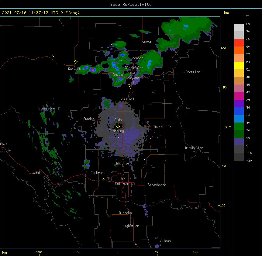Click the RockyMH label
This screenshot has height=256, width=262.
(x=74, y=69)
